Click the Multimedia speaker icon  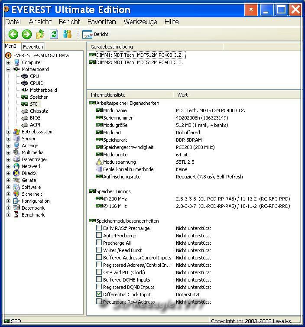pos(16,152)
